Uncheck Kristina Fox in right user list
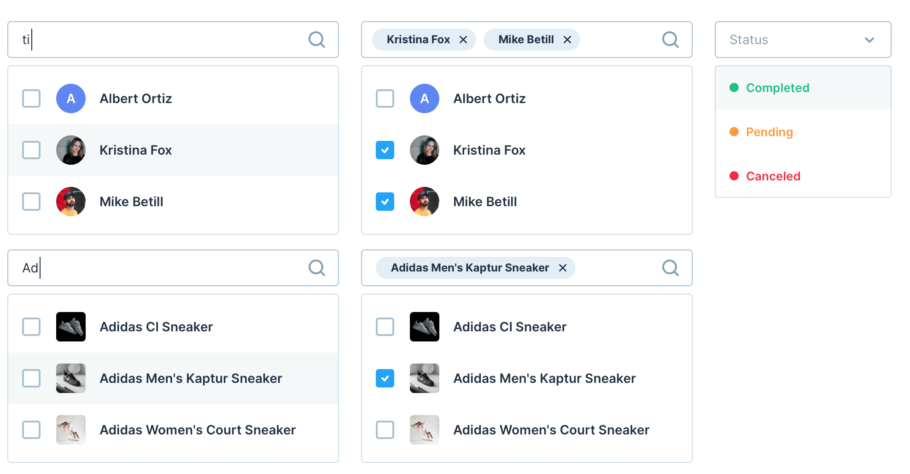910x474 pixels. (385, 150)
